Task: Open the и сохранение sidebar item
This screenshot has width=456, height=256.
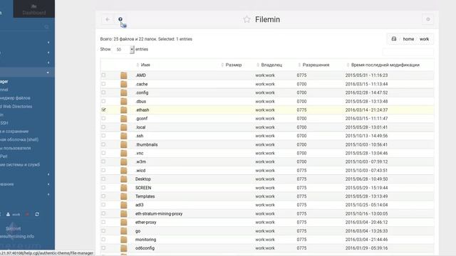Action: (14, 131)
